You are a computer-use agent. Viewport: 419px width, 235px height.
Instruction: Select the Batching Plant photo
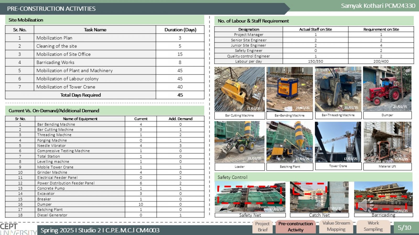pyautogui.click(x=290, y=142)
